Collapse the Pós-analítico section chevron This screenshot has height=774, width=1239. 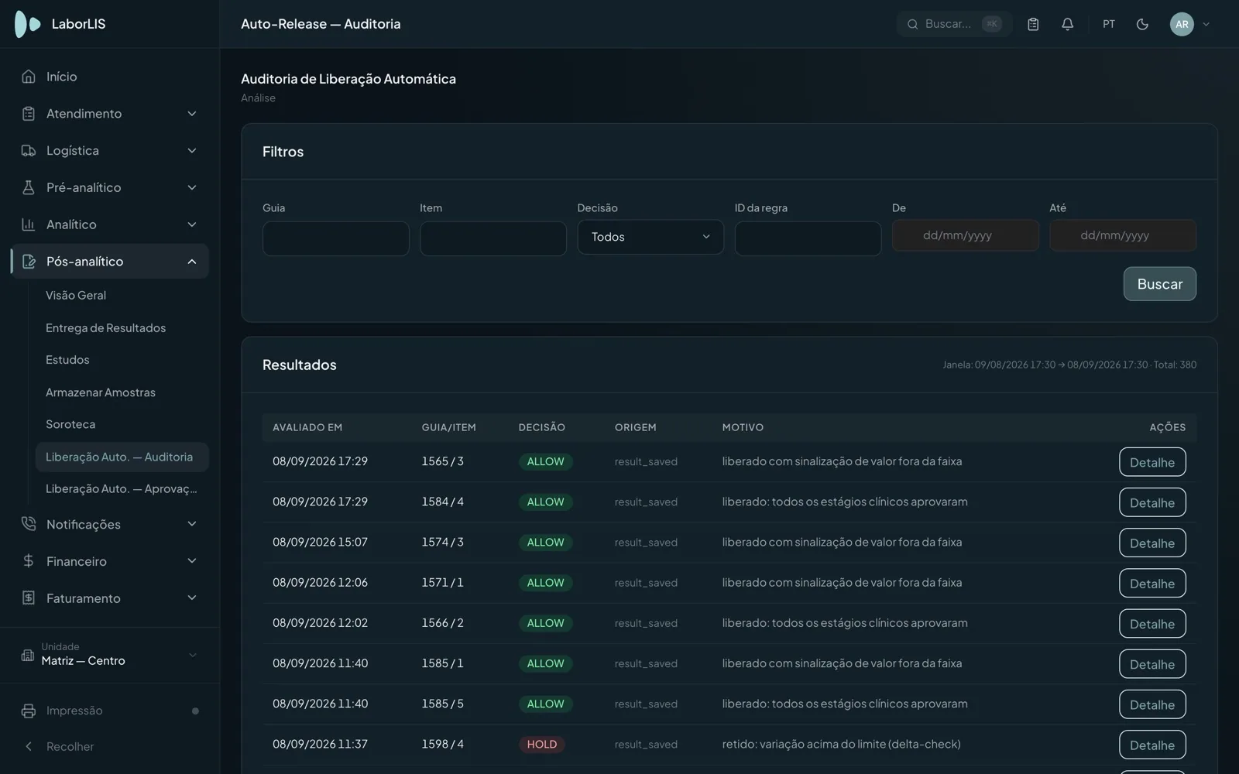click(192, 262)
